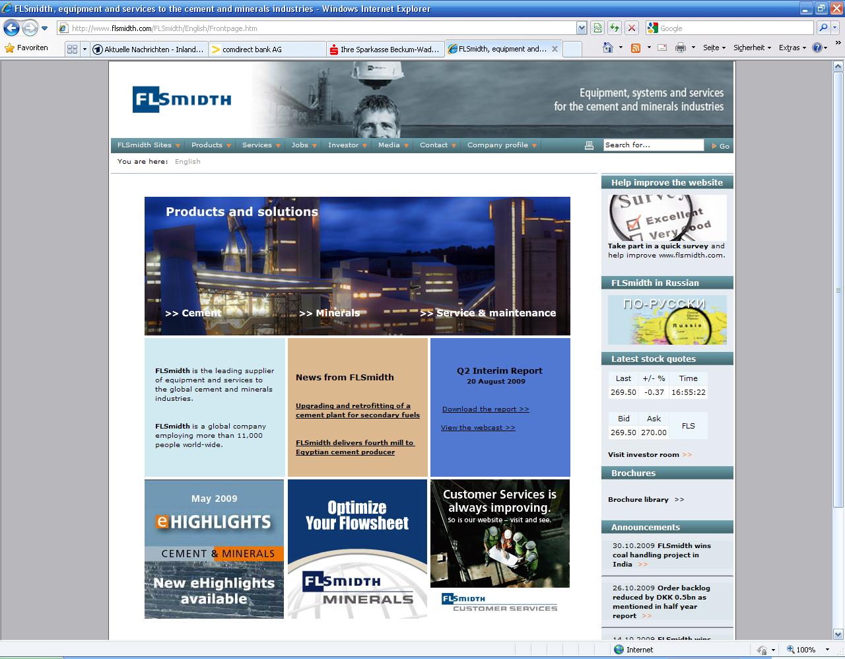
Task: Click the Search for input field
Action: click(653, 145)
